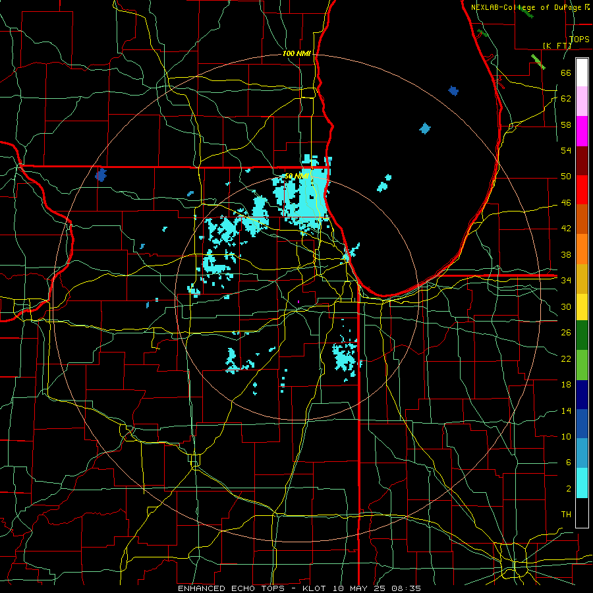The width and height of the screenshot is (593, 593).
Task: Click the legend value 22
Action: click(566, 358)
